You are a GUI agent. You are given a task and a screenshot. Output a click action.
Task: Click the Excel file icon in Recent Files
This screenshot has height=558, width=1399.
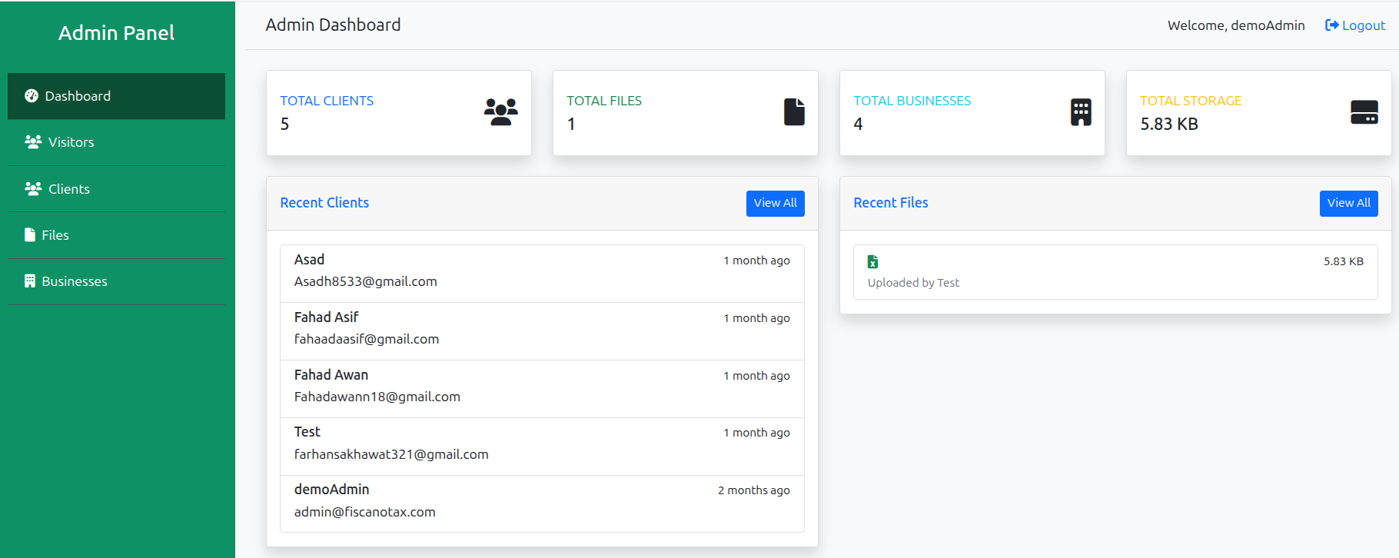[872, 262]
